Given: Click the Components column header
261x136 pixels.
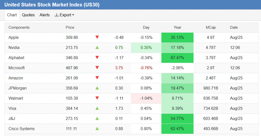Looking at the screenshot, I should 19,28.
